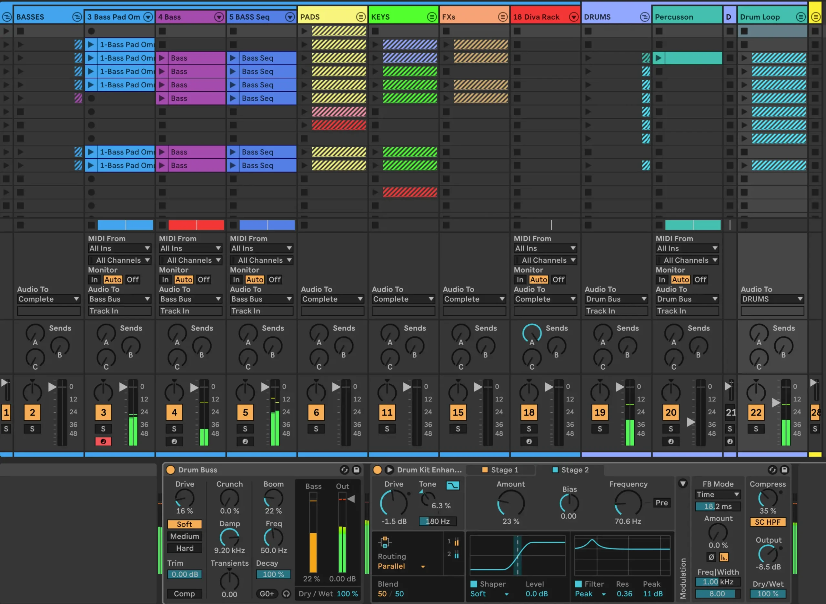
Task: Open Audio To Drum Bus dropdown on DRUMS
Action: tap(616, 299)
